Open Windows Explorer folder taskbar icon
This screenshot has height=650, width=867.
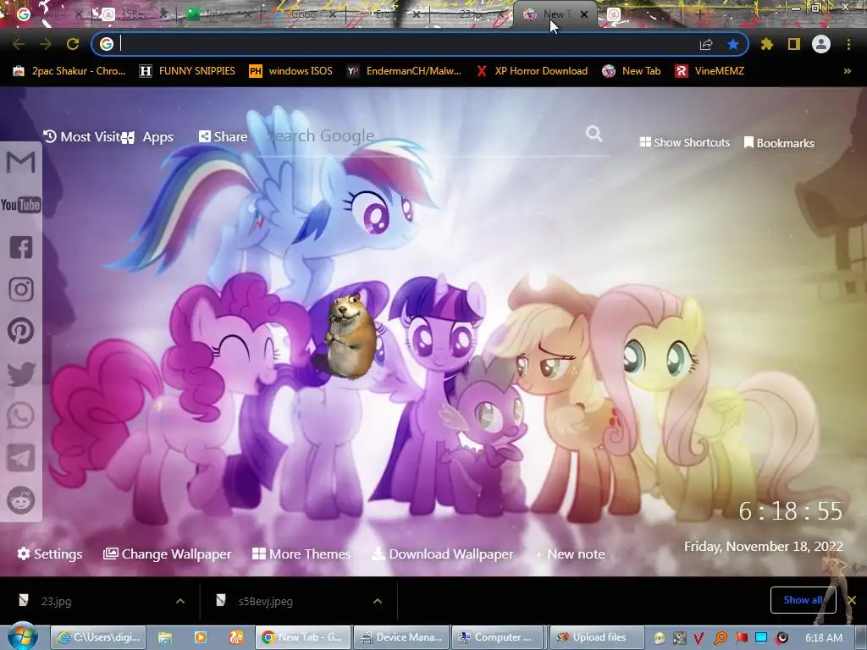pyautogui.click(x=165, y=637)
